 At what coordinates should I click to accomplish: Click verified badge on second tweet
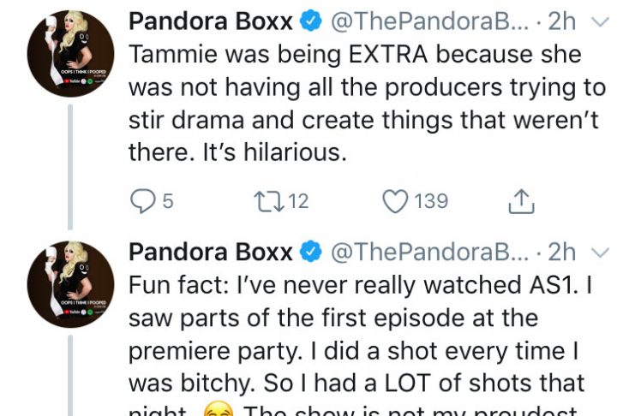(x=310, y=252)
